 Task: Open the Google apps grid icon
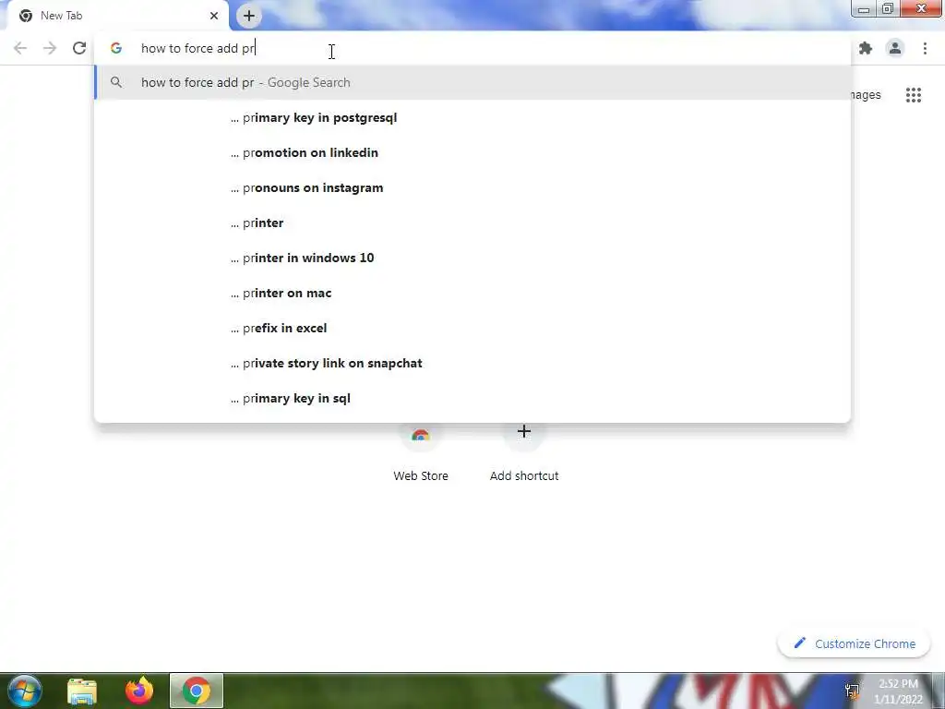tap(913, 95)
